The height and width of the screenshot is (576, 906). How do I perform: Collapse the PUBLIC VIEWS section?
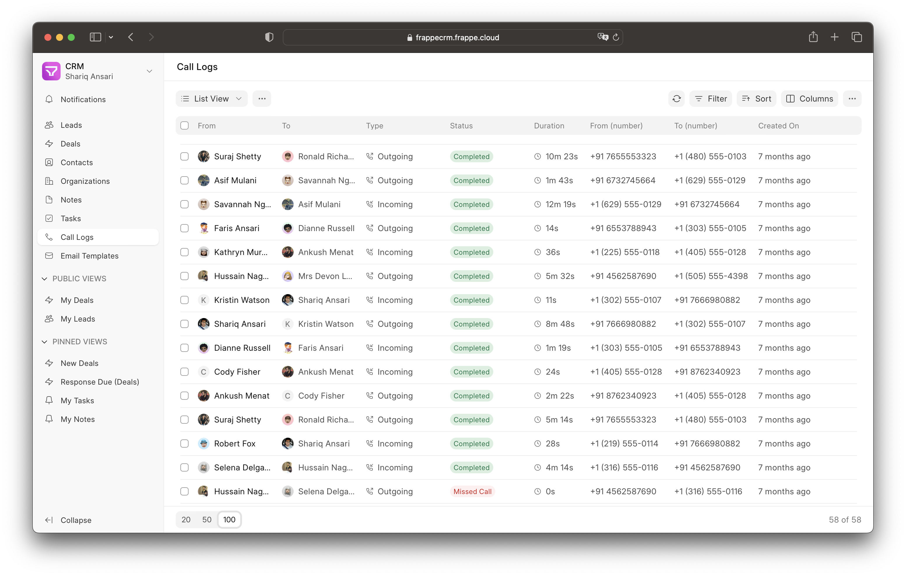coord(44,278)
